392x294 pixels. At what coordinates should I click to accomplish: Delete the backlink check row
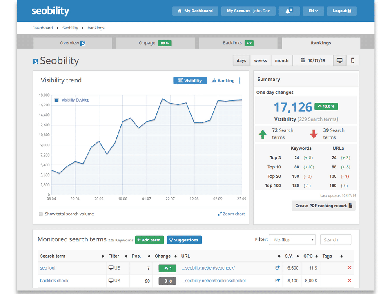coord(350,280)
